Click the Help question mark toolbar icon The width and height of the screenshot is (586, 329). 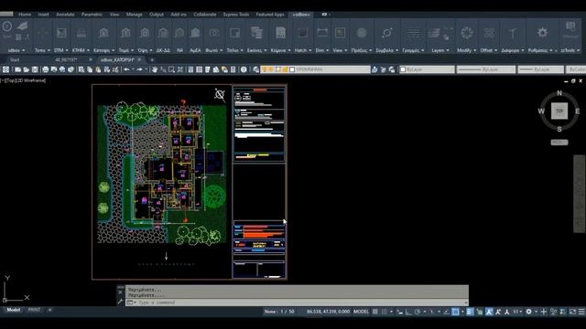point(244,69)
